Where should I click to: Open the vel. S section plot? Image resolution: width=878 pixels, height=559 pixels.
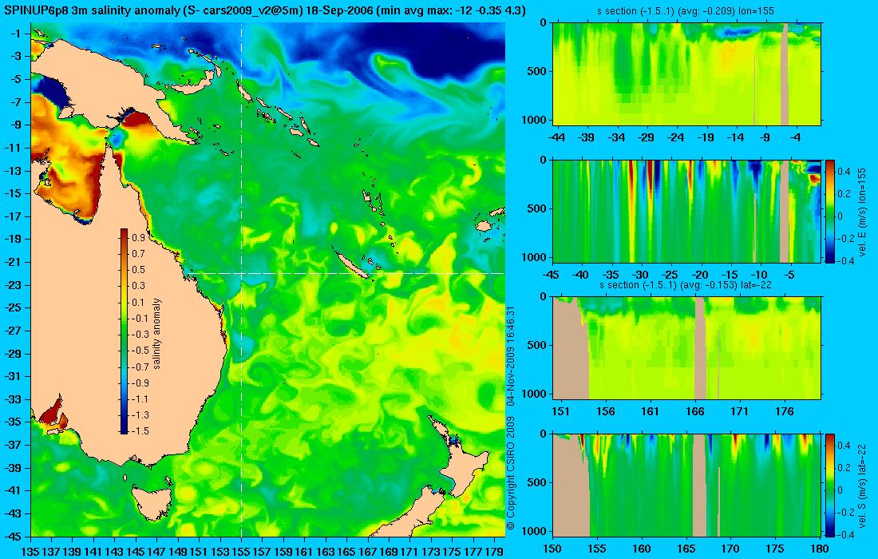(x=687, y=485)
